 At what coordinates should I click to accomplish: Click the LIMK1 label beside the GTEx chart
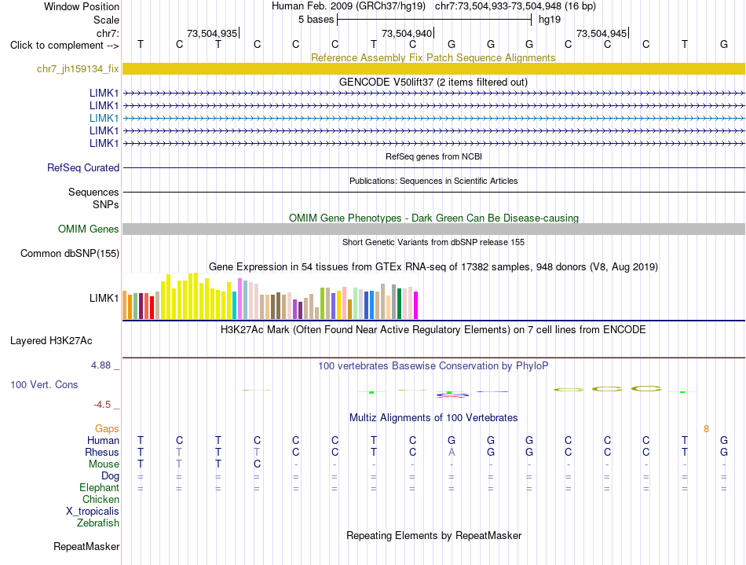(104, 298)
